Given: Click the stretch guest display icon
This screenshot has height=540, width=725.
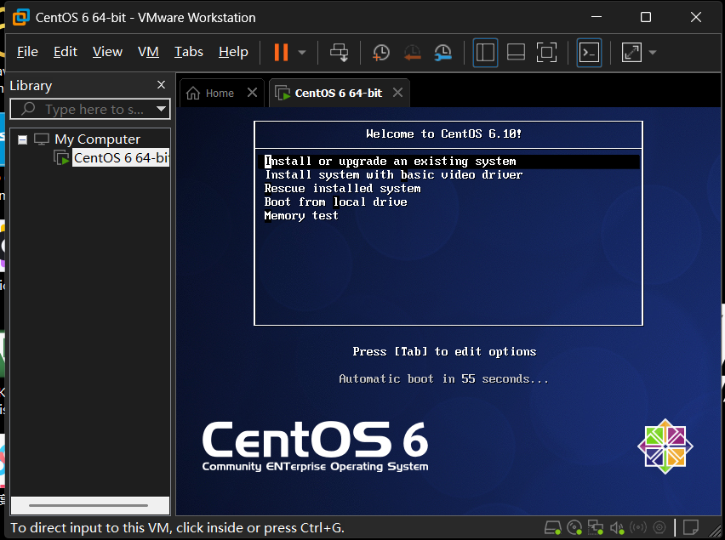Looking at the screenshot, I should point(631,52).
